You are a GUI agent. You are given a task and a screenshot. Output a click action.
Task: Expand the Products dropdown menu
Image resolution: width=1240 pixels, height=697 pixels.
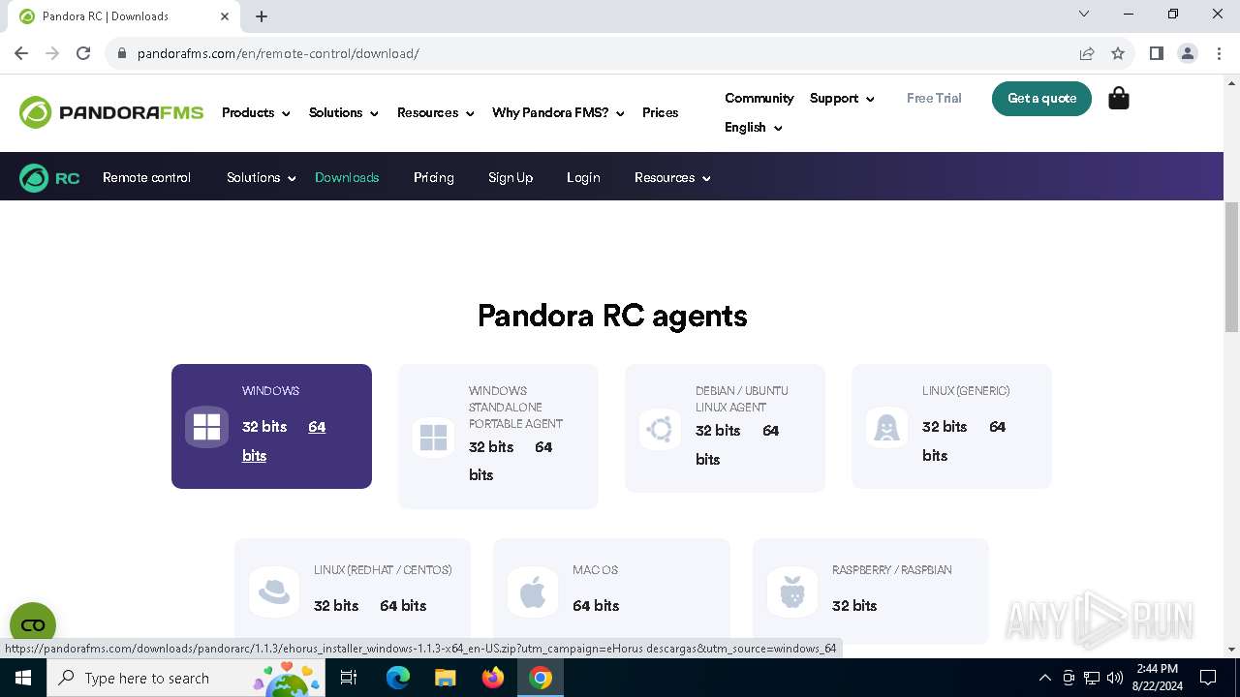(256, 113)
